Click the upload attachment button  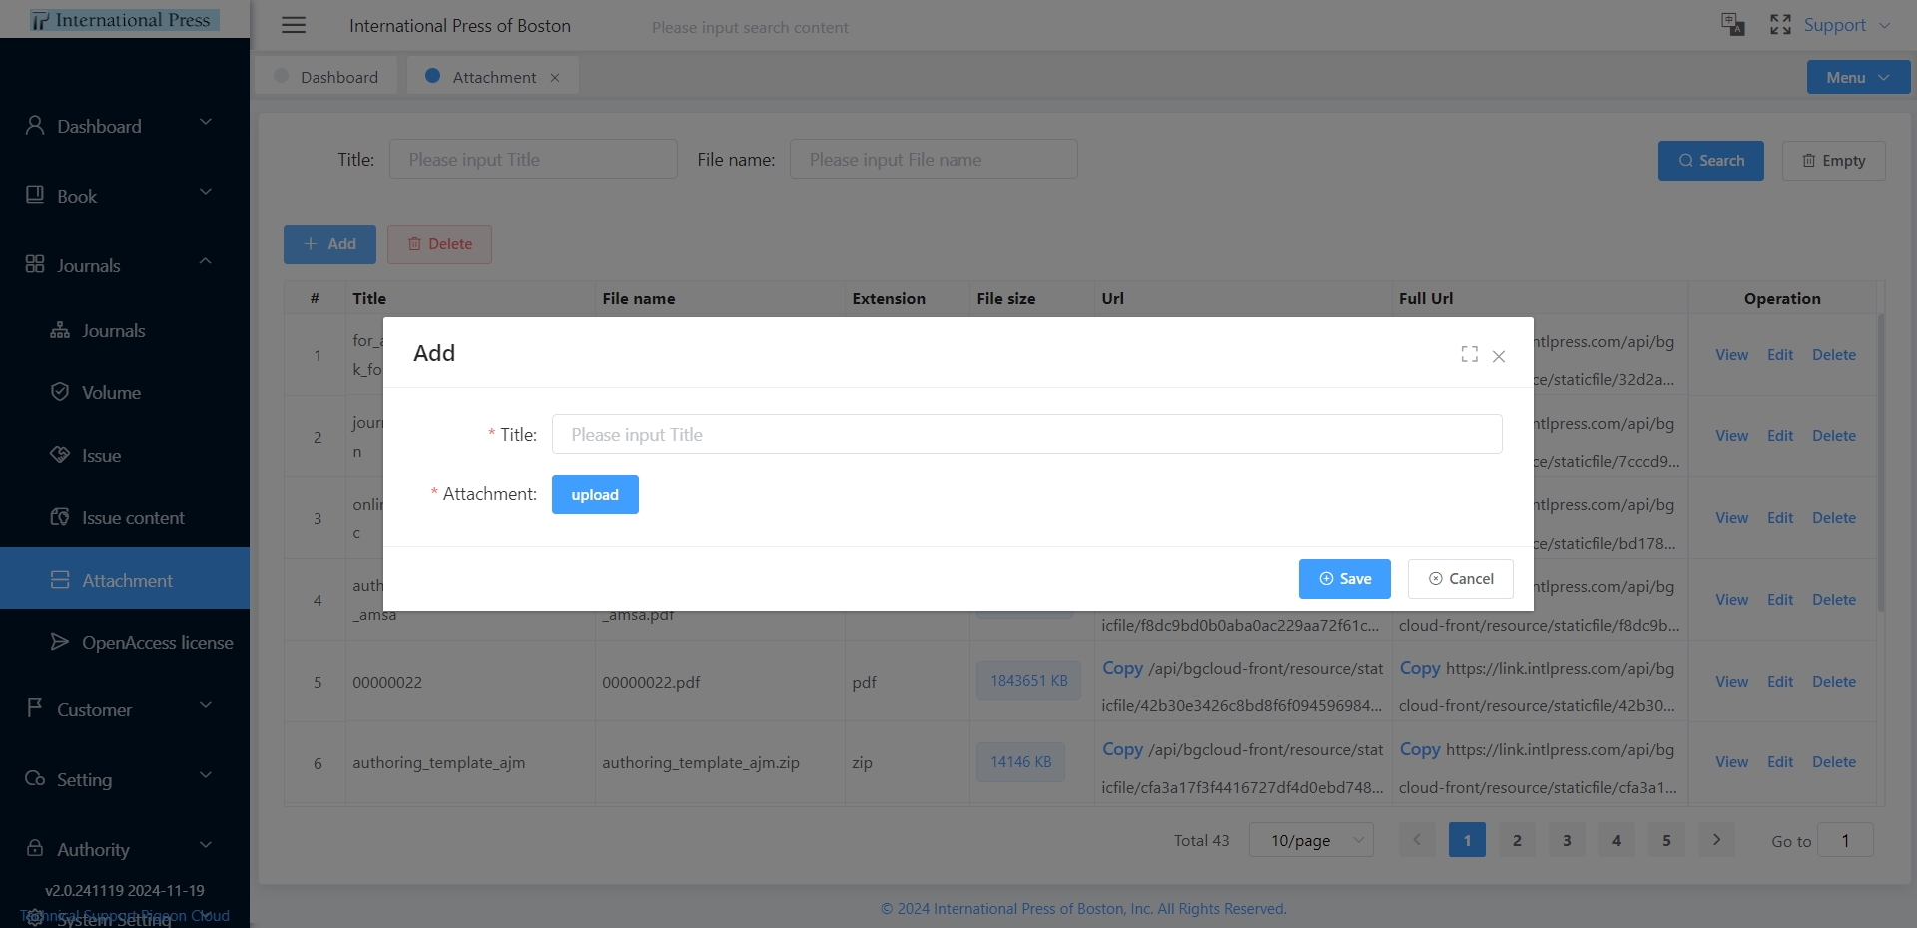point(595,495)
